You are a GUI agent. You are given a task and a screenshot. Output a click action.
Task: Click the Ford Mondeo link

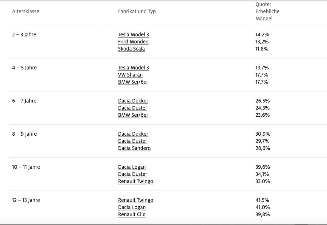pyautogui.click(x=133, y=42)
